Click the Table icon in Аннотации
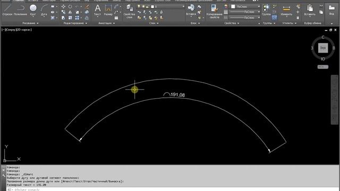The height and width of the screenshot is (191, 340). (116, 18)
